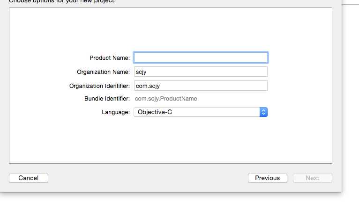Click the footer space between Cancel and Previous
The height and width of the screenshot is (203, 359).
click(148, 178)
